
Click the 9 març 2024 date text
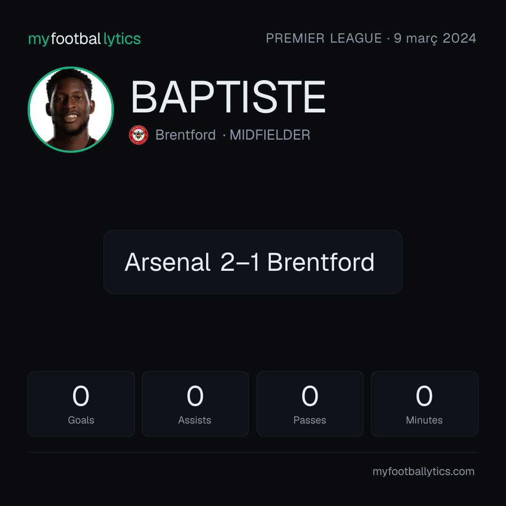point(435,38)
